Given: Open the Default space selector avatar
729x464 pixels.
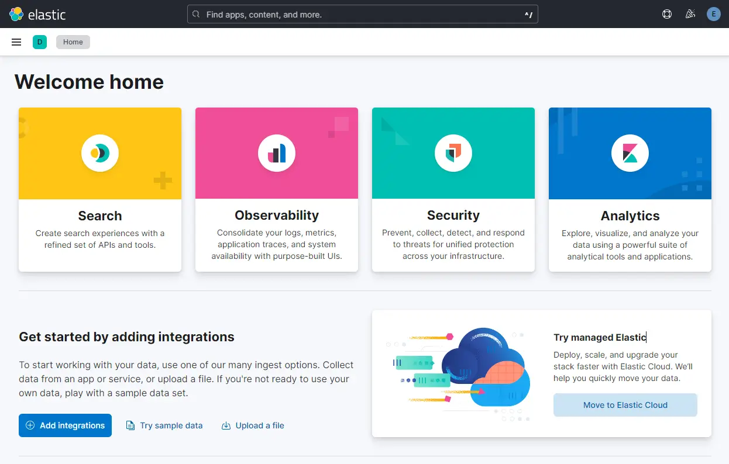Looking at the screenshot, I should click(x=40, y=42).
